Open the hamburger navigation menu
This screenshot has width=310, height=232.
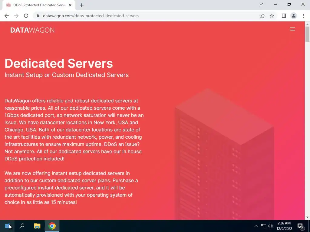(x=292, y=29)
